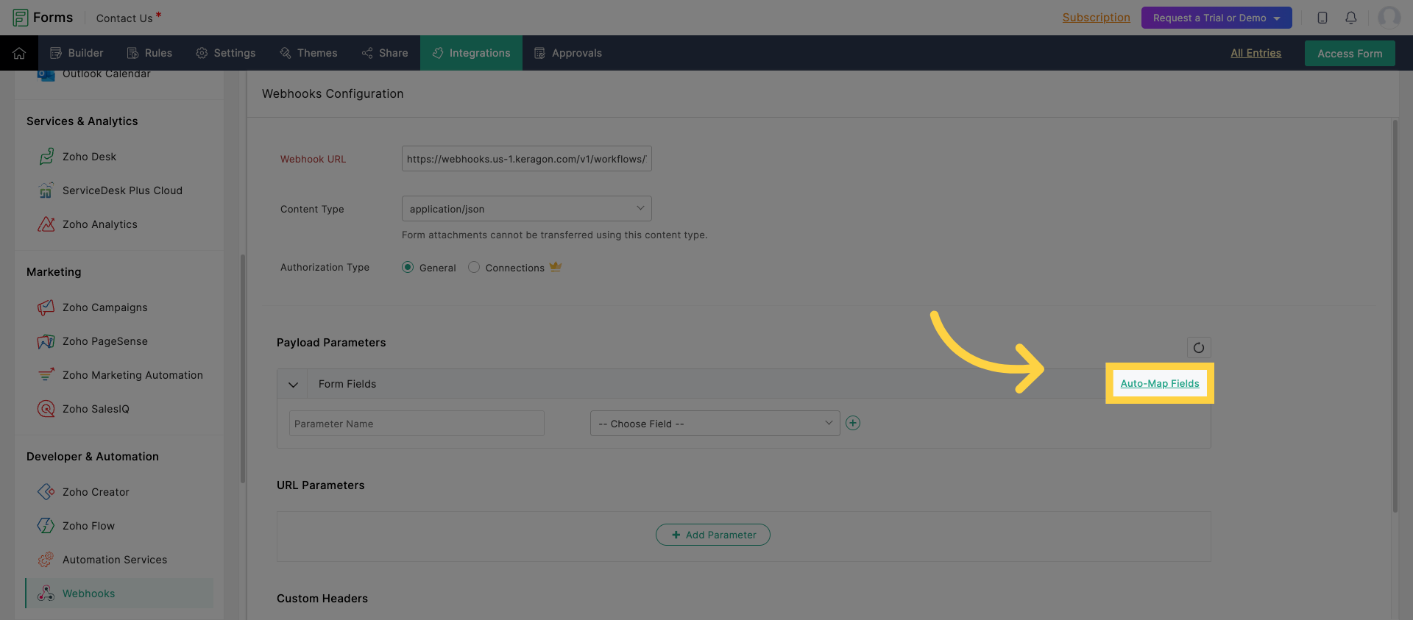Click the Auto-Map Fields link
Screen dimensions: 1413x620
point(1160,383)
